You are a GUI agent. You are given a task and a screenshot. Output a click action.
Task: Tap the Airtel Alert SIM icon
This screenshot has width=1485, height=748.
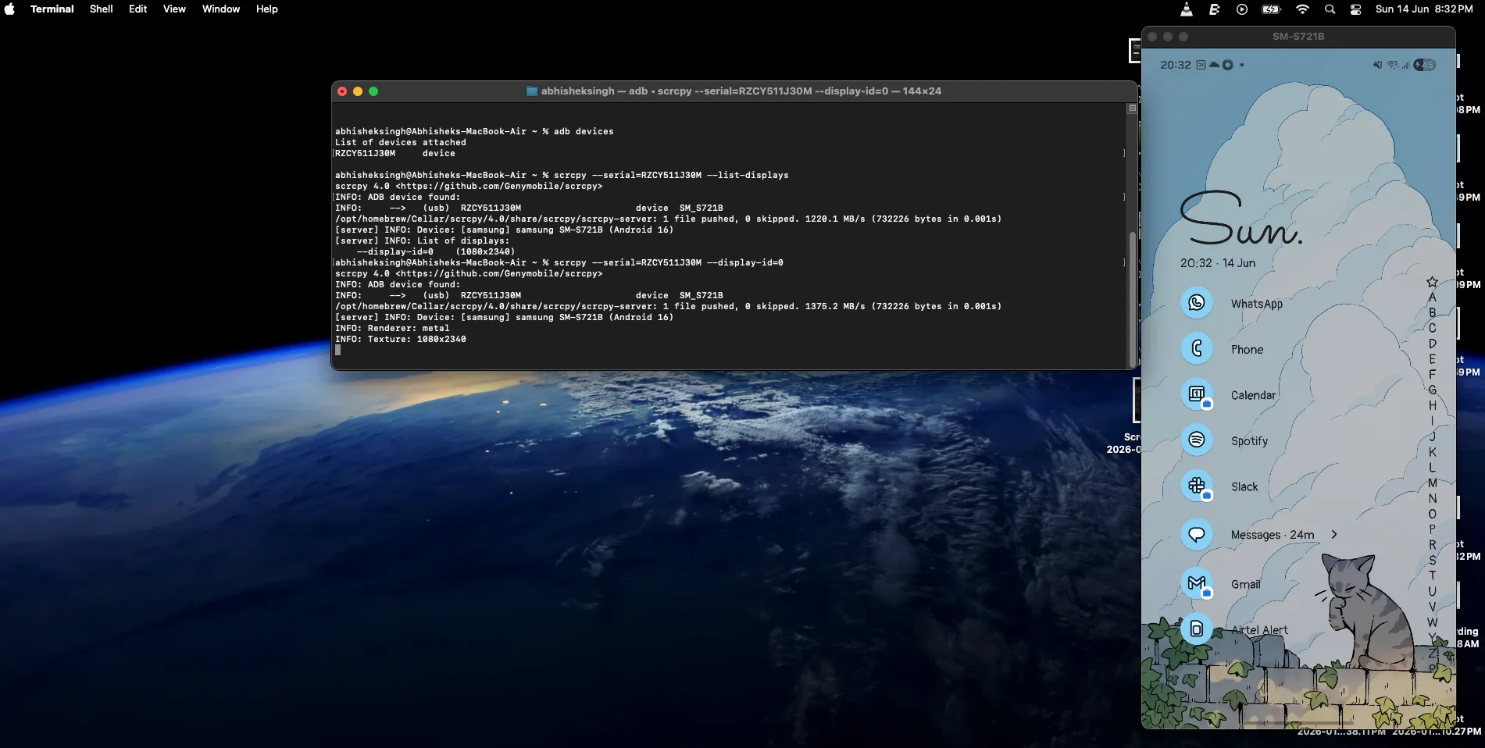click(x=1197, y=629)
